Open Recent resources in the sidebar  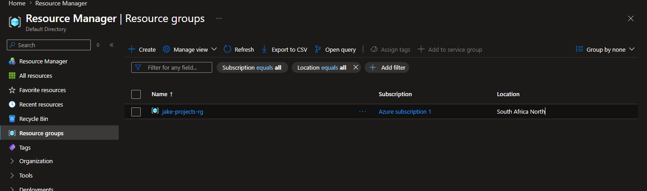coord(41,104)
